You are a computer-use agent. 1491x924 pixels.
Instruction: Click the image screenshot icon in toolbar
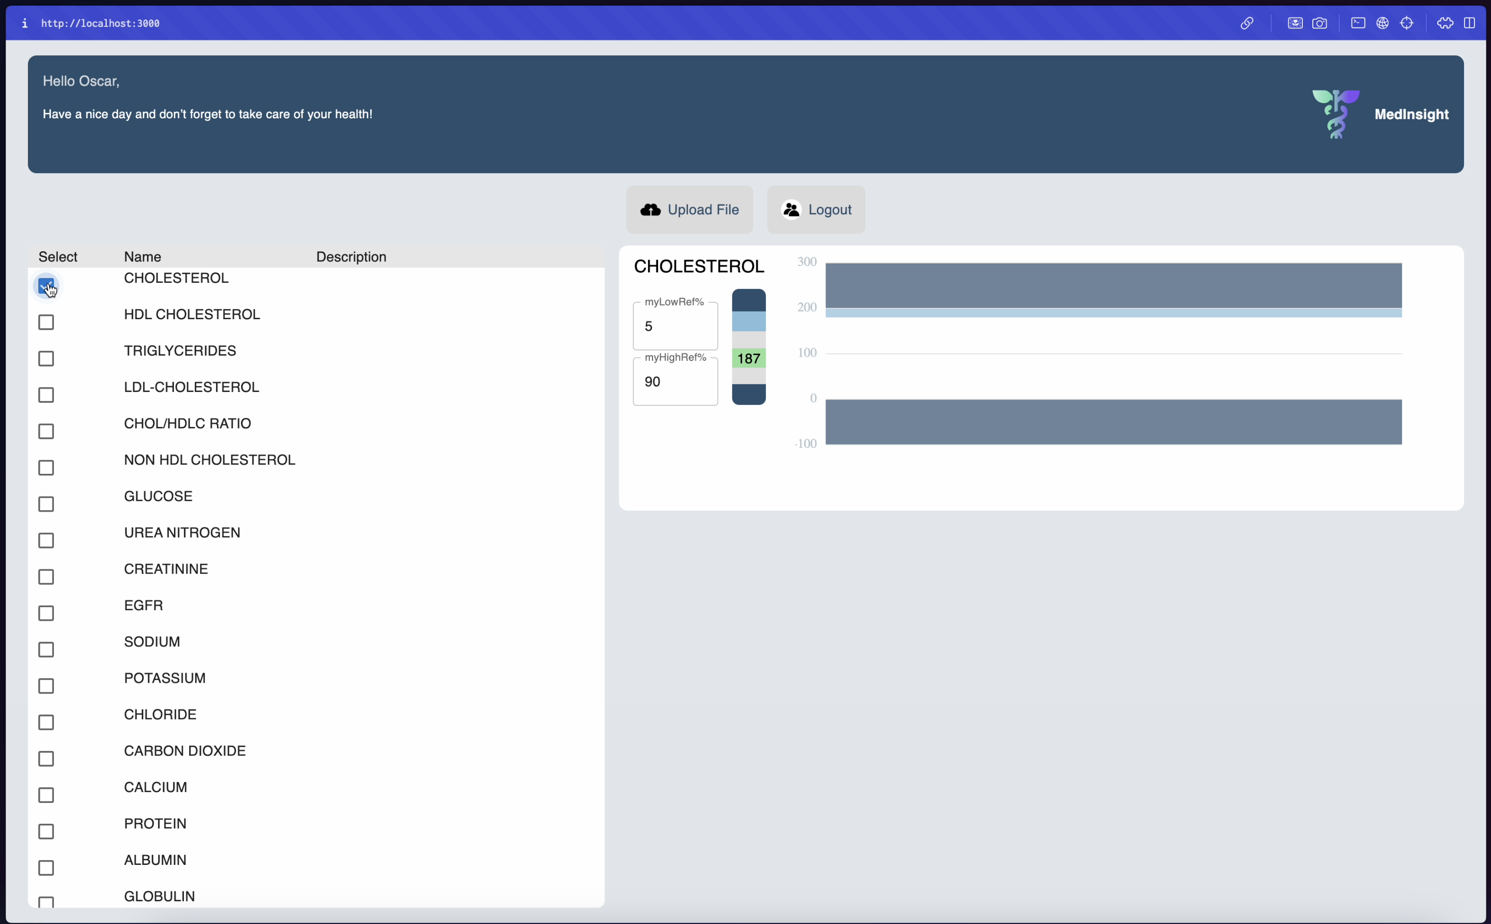click(x=1295, y=23)
